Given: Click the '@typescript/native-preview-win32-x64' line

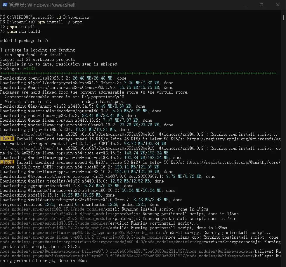Looking at the screenshot, I should coord(108,176).
